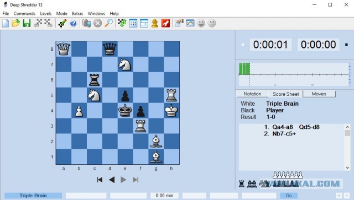Click the white knight on e7
This screenshot has height=200, width=354.
[125, 64]
